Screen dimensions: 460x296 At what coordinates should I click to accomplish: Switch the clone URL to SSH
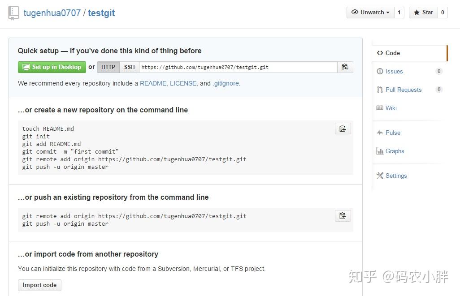pos(129,67)
